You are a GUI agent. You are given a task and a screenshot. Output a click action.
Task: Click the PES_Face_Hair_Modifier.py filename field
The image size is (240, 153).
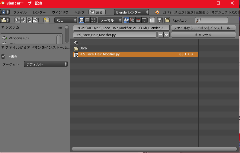point(115,35)
